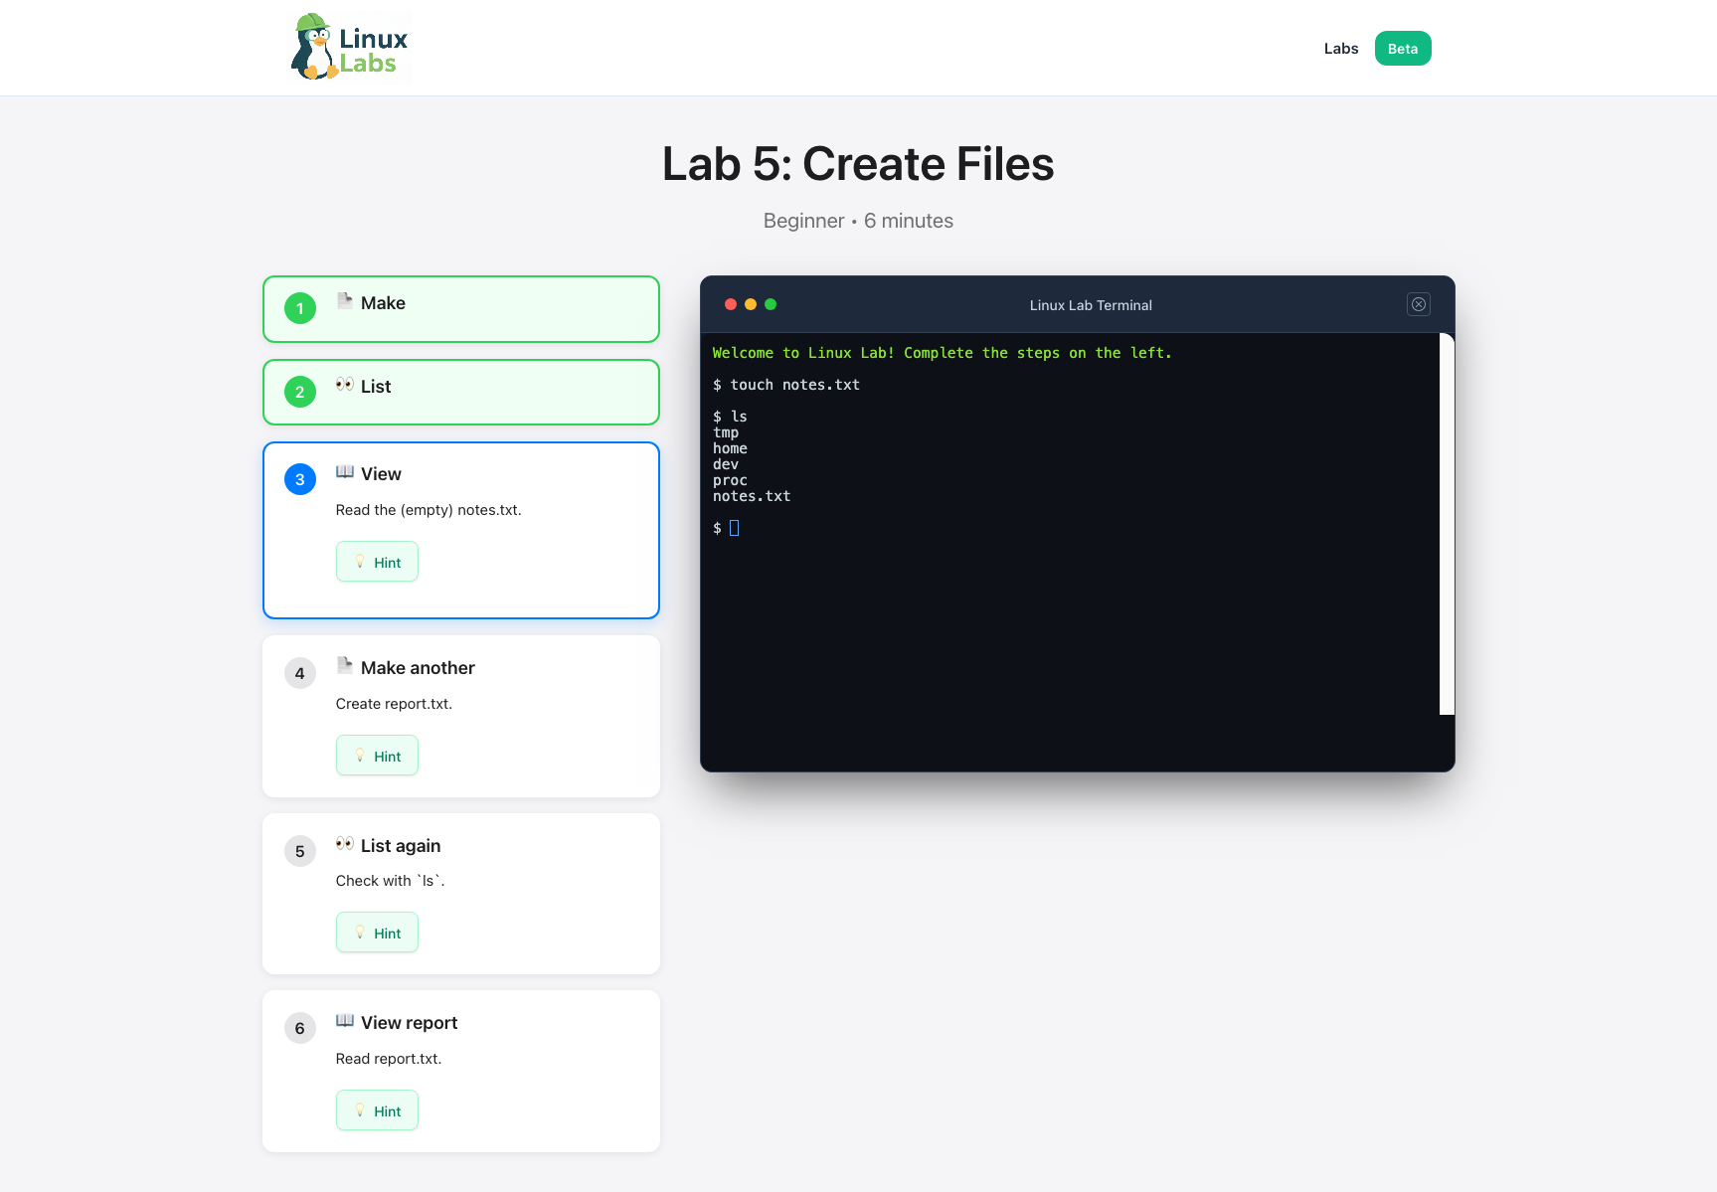Click the file icon beside Make another
This screenshot has height=1192, width=1717.
[345, 666]
